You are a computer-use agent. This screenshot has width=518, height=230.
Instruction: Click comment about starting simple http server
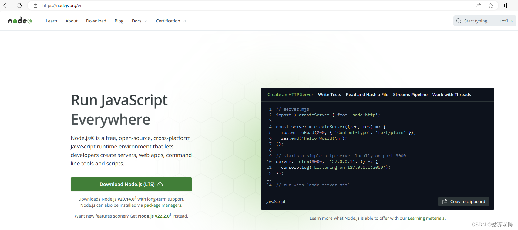[x=341, y=156]
